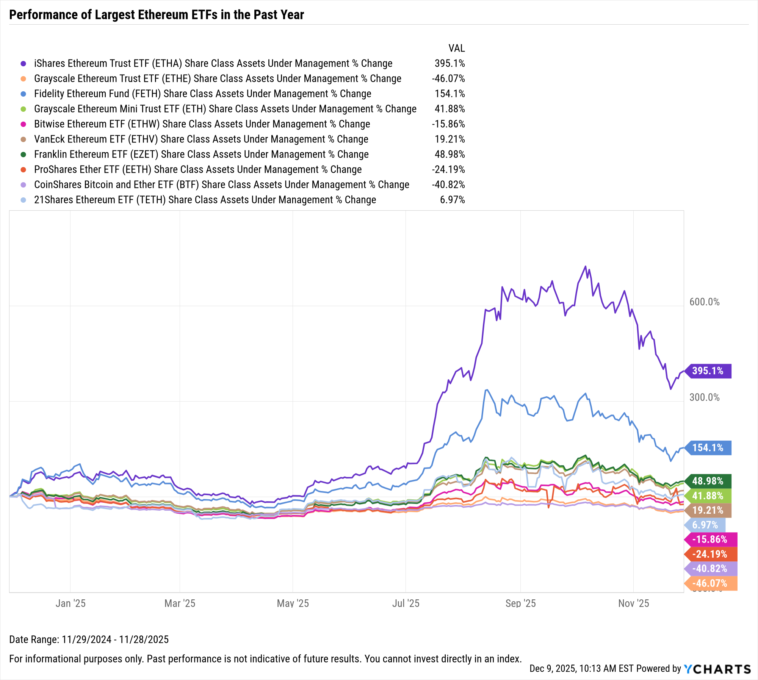Click the -15.86% pink value flag
The height and width of the screenshot is (680, 758).
[x=710, y=539]
